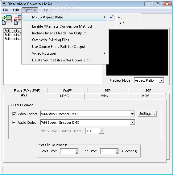Open the Edit menu

pyautogui.click(x=16, y=10)
